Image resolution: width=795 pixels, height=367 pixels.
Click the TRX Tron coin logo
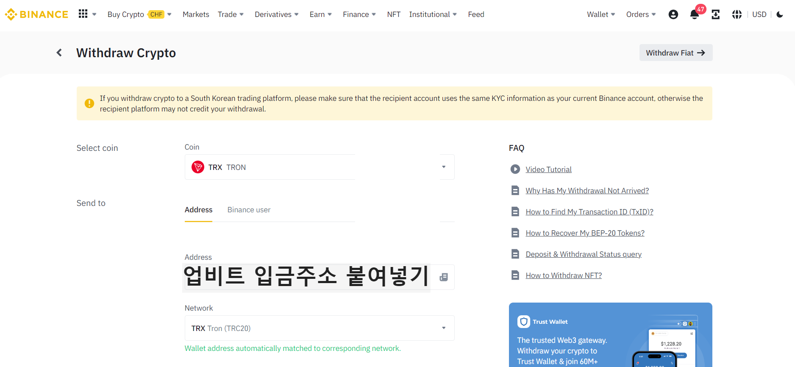click(x=198, y=167)
